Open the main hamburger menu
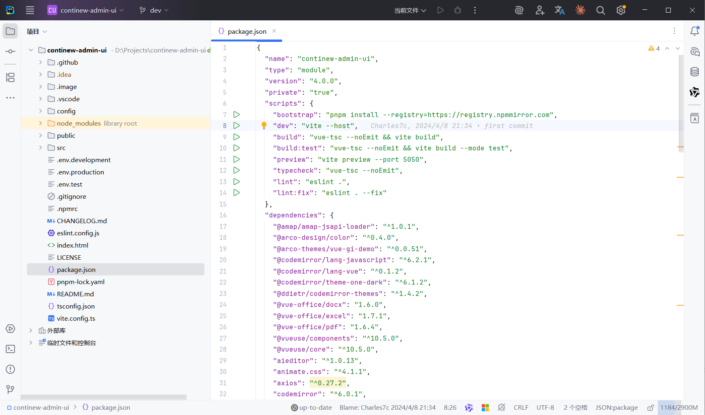The image size is (705, 415). pos(30,10)
